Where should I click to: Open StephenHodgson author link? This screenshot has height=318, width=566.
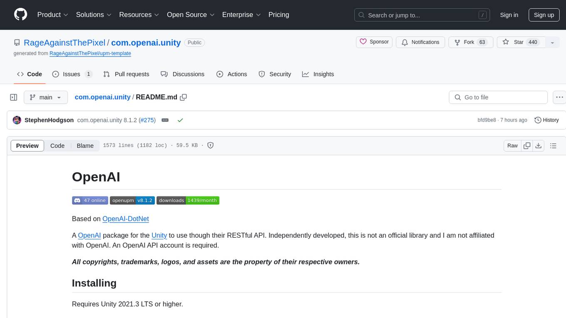(49, 120)
